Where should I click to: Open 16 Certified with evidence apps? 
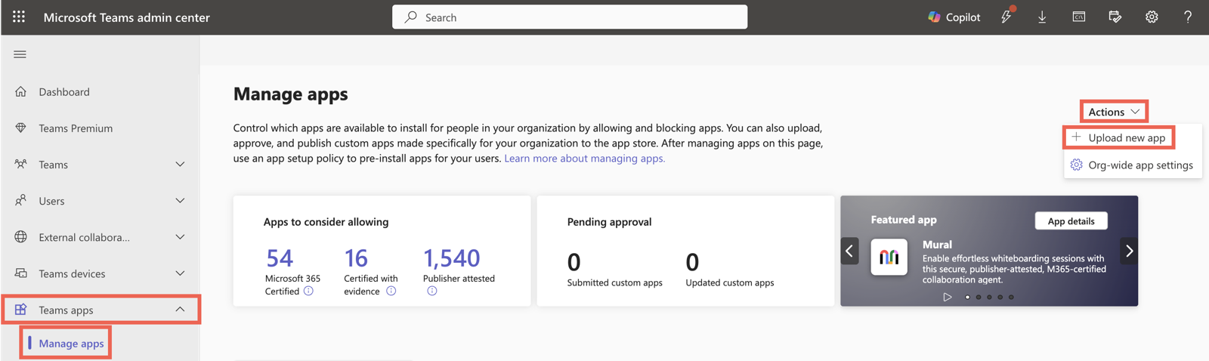[x=356, y=258]
